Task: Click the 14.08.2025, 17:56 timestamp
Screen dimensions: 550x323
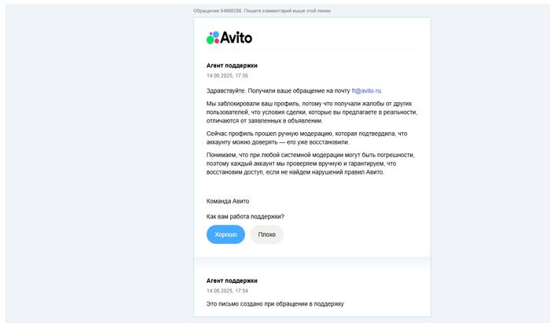Action: coord(227,75)
